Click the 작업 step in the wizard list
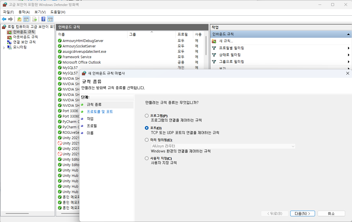 tap(90, 119)
